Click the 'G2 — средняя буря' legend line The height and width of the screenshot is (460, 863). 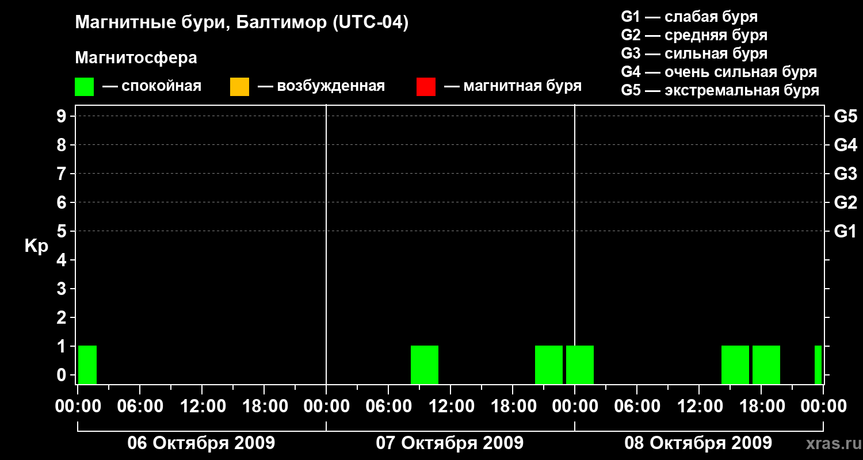(x=694, y=35)
